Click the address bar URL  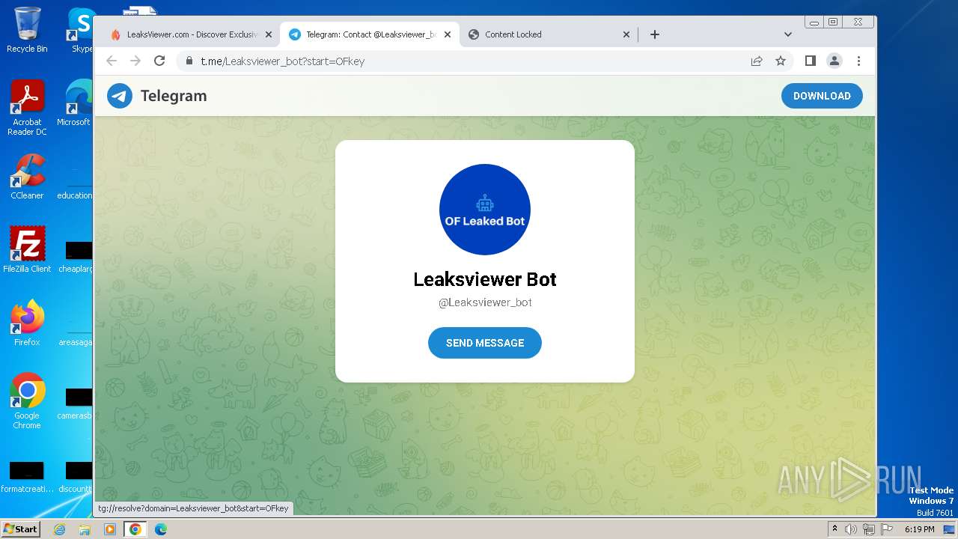[282, 61]
